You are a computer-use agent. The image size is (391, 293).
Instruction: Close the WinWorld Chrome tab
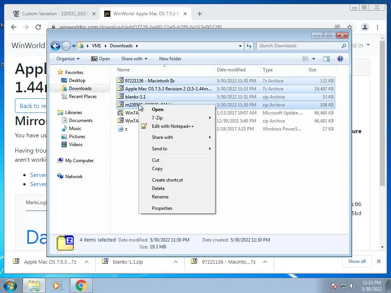pyautogui.click(x=185, y=14)
